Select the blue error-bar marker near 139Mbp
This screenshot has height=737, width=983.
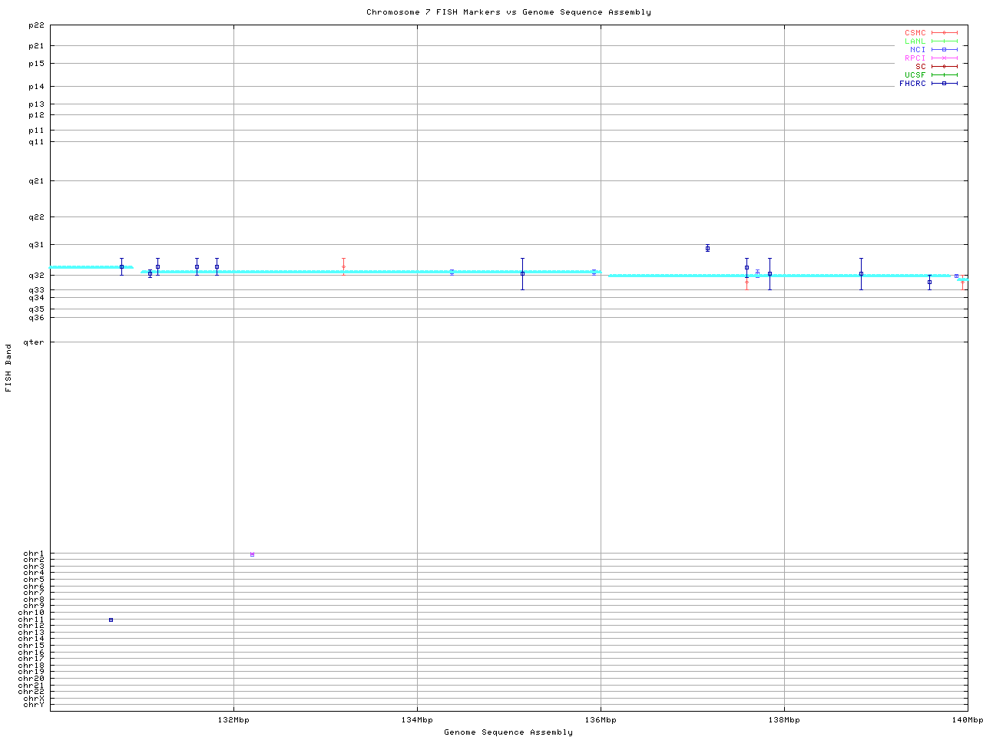[x=861, y=273]
